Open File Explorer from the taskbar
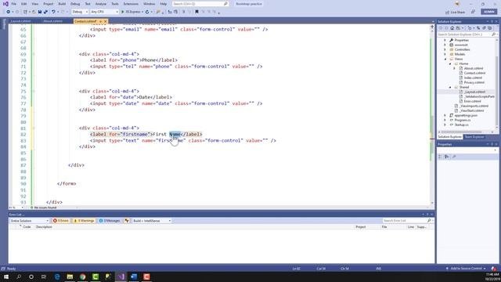501x282 pixels. tap(70, 277)
